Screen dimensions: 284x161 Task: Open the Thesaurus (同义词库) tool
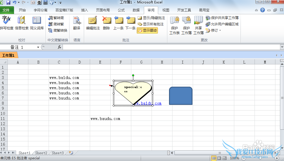[x=37, y=23]
